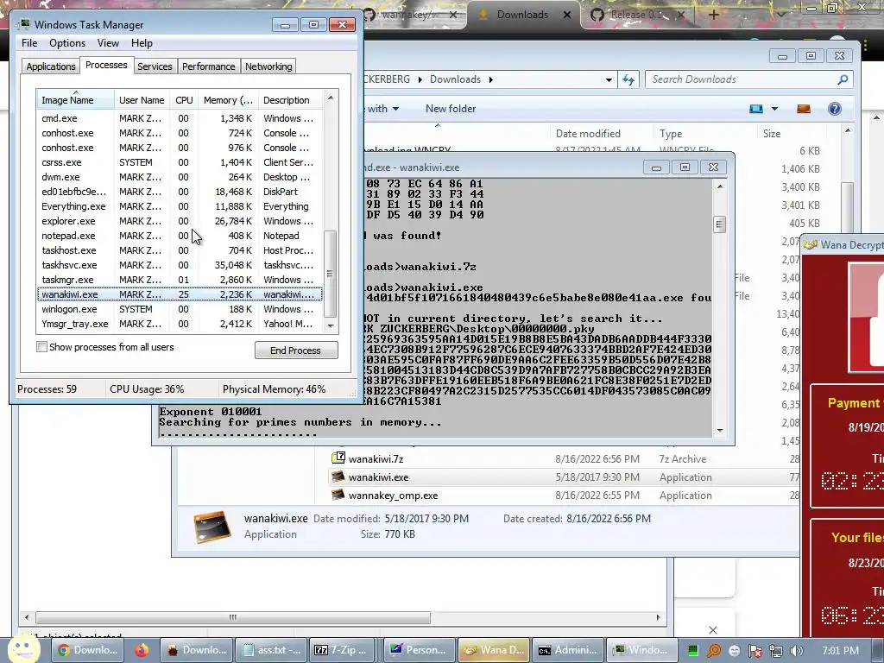Select the winlogon.exe process row

point(180,309)
